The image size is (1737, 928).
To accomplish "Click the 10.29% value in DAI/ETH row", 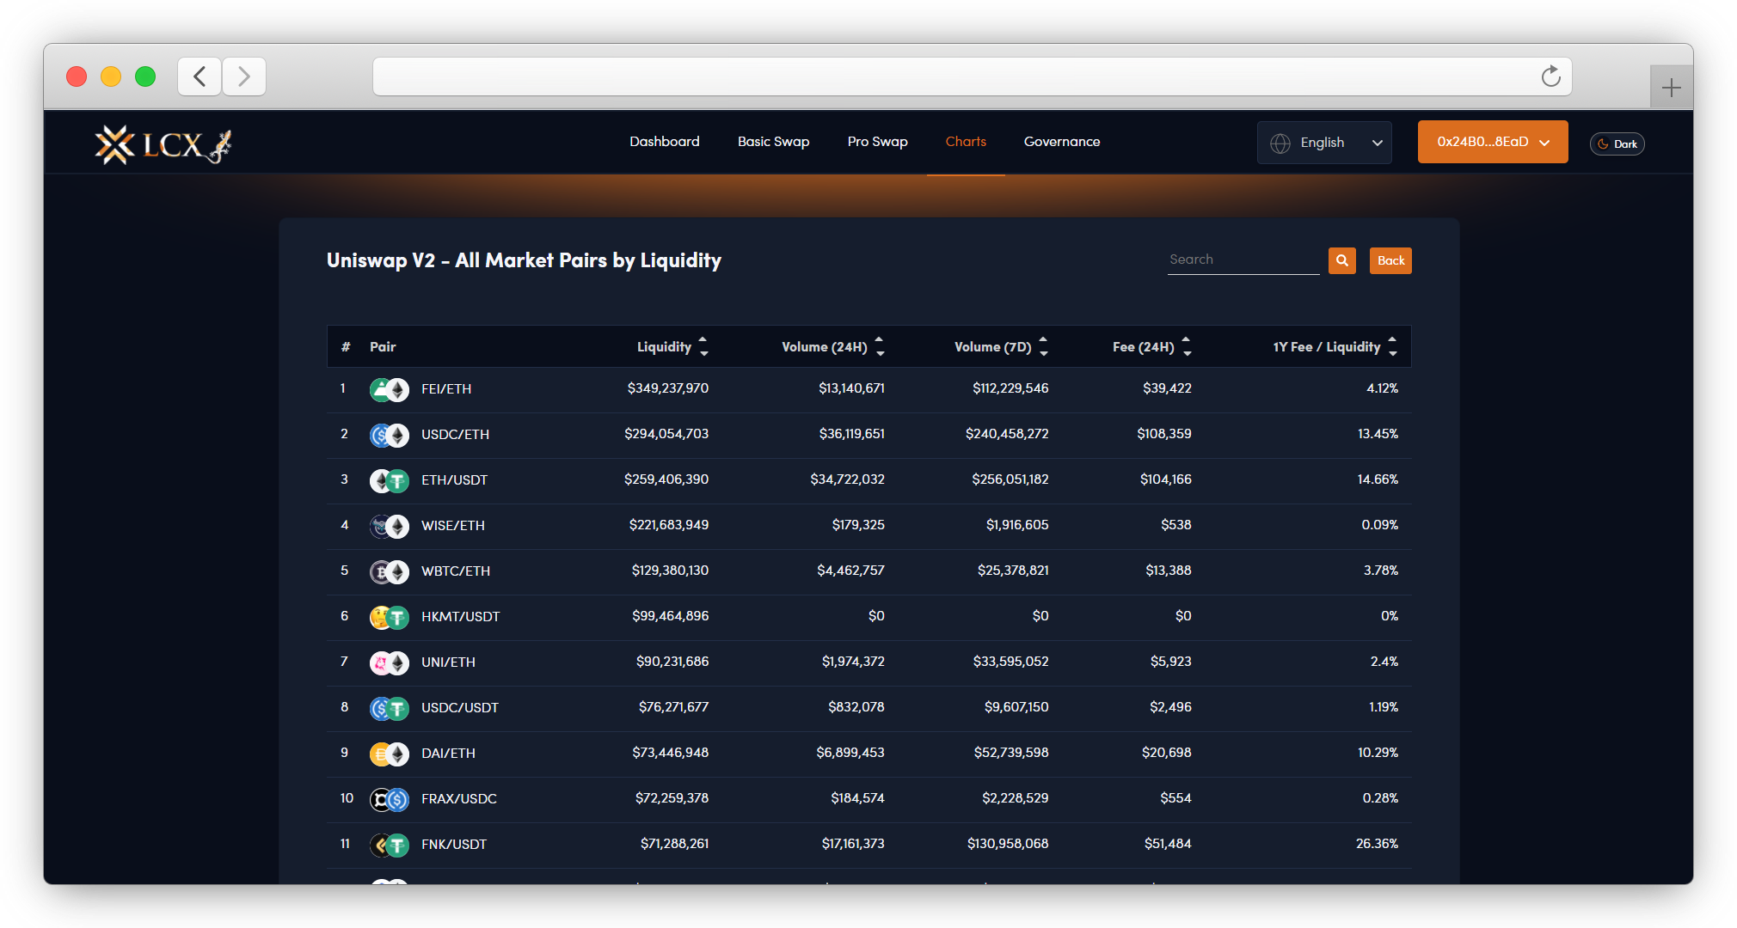I will point(1378,753).
